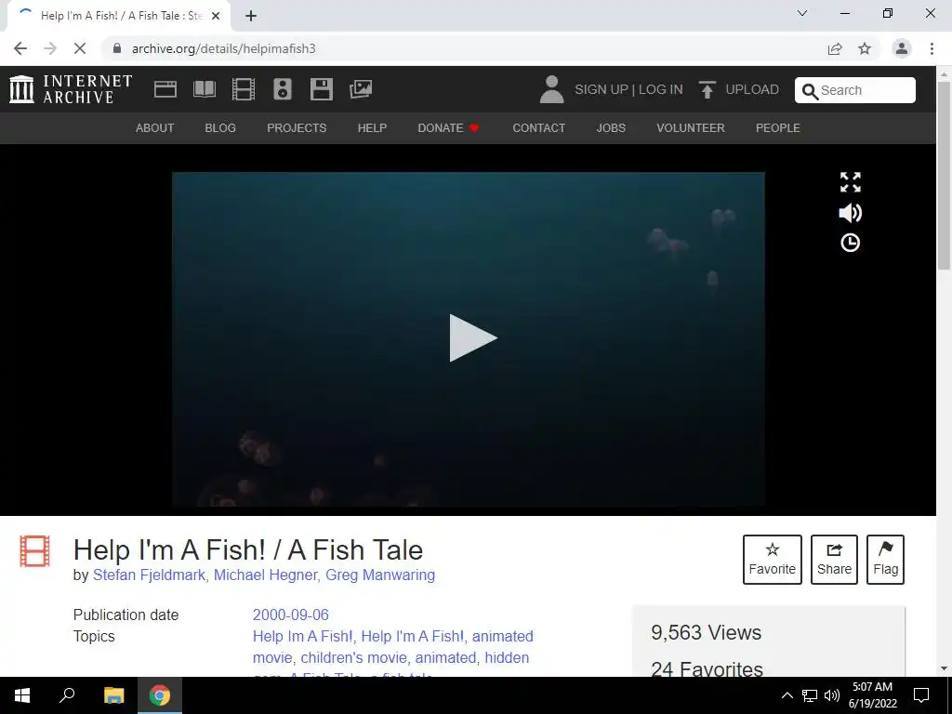Open the Internet Archive home logo
Screen dimensions: 952x714
pos(71,89)
